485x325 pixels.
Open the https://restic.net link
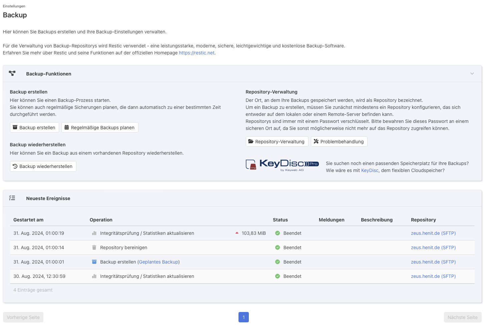(x=196, y=53)
